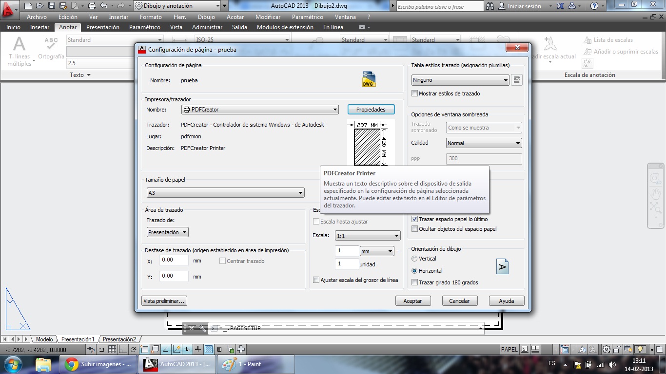666x374 pixels.
Task: Open plot style table editor icon
Action: pos(517,80)
